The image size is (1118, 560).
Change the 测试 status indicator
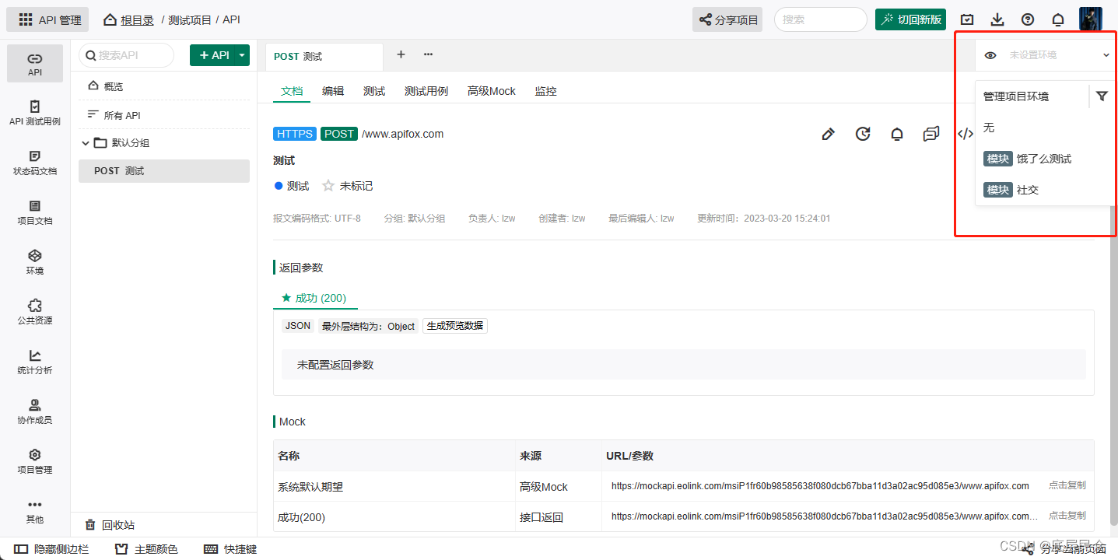(292, 186)
